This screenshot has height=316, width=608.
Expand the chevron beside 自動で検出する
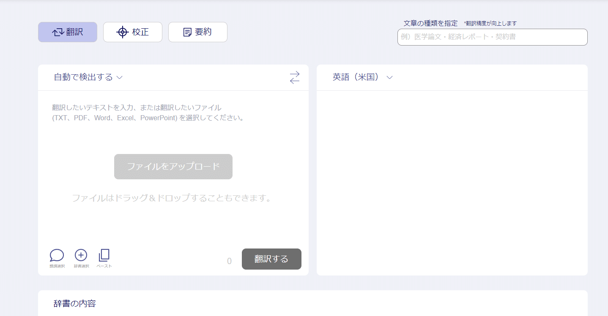pyautogui.click(x=120, y=78)
